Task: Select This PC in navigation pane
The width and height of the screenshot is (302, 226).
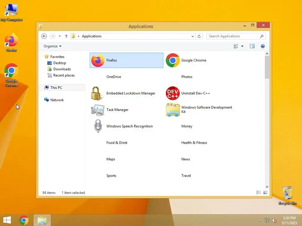Action: tap(62, 88)
